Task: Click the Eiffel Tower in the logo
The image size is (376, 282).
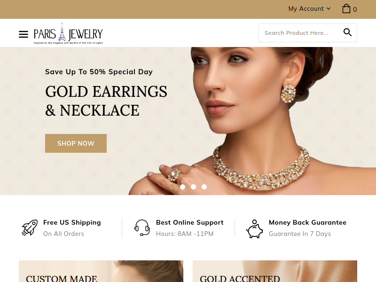Action: pos(62,31)
